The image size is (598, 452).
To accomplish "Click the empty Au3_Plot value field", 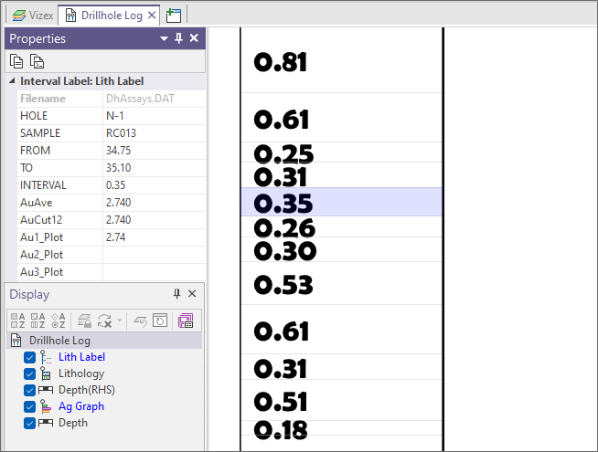I will (x=155, y=272).
